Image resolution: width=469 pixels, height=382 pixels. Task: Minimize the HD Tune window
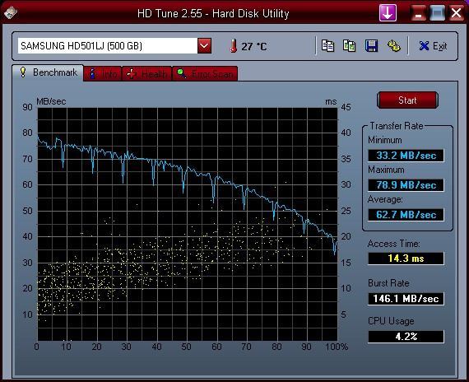(x=418, y=13)
